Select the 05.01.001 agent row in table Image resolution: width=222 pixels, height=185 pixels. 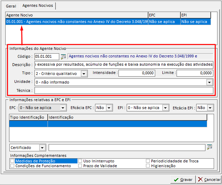[x=77, y=22]
